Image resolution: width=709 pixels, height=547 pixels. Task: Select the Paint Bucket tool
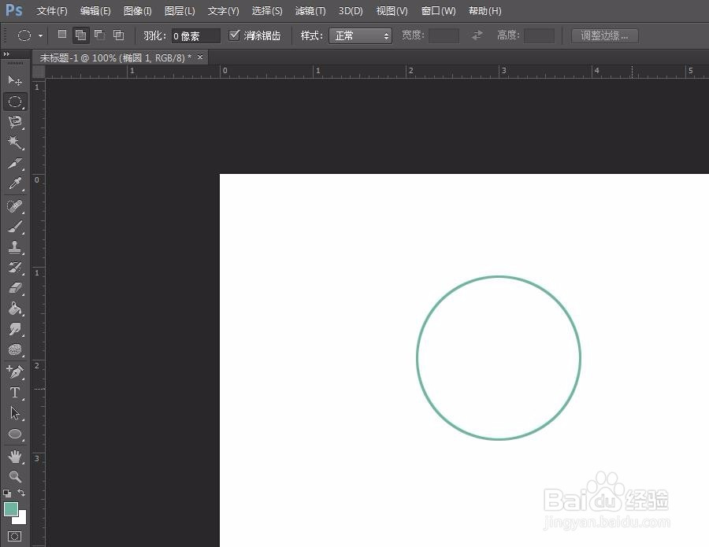pyautogui.click(x=15, y=309)
